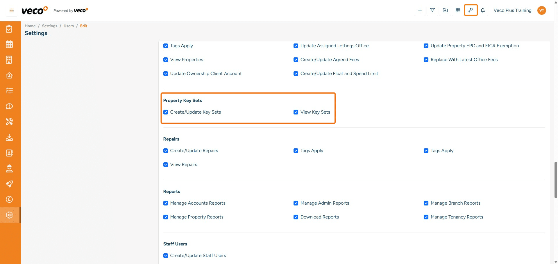Go to Users in breadcrumb
This screenshot has width=558, height=264.
pos(69,26)
